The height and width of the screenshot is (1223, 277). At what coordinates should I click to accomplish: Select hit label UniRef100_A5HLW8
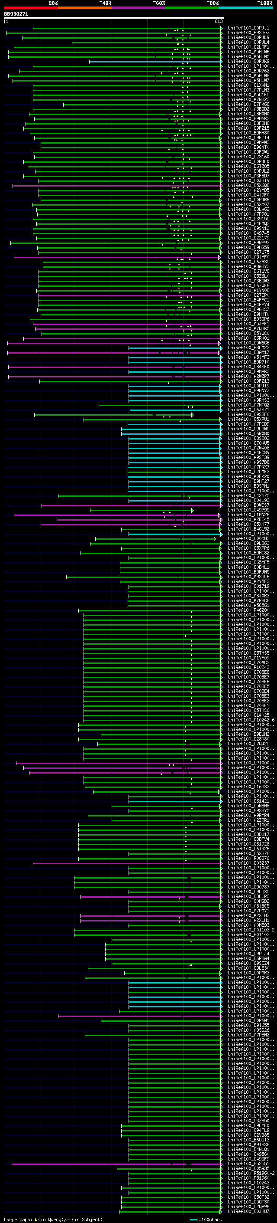(x=248, y=75)
